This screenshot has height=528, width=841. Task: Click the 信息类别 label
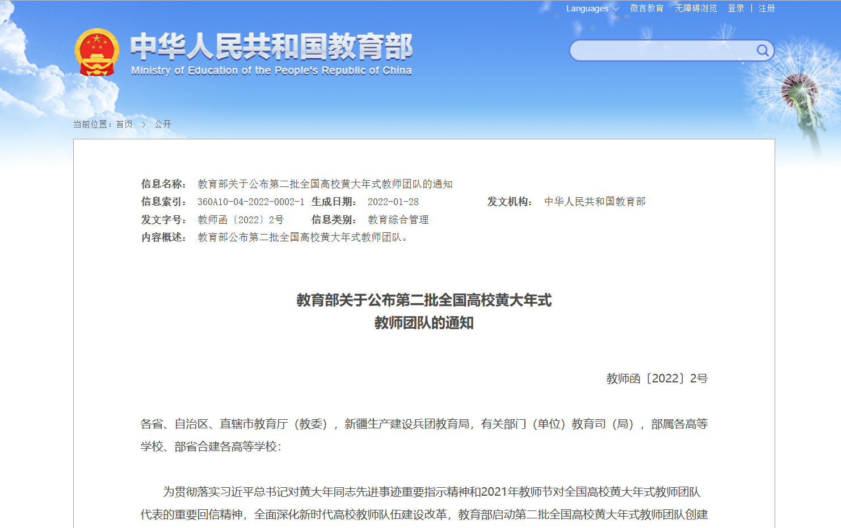(334, 220)
